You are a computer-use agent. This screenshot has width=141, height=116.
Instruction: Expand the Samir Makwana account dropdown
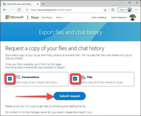pos(120,17)
